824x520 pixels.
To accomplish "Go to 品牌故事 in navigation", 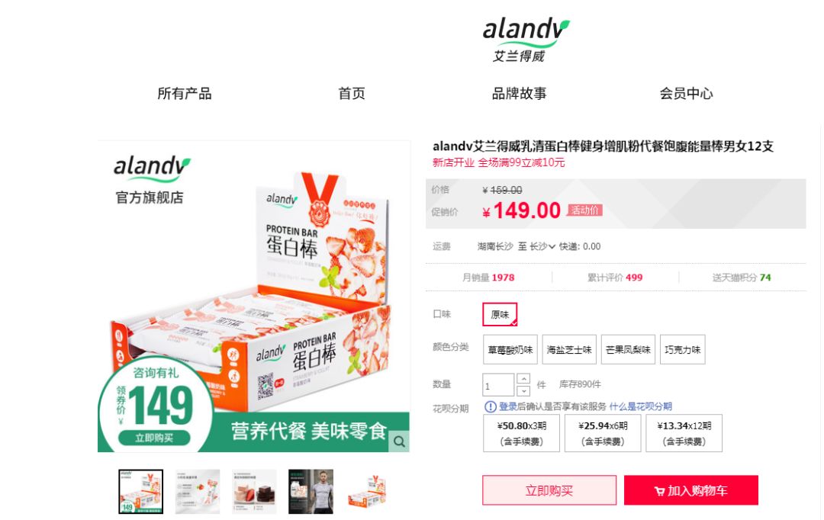I will point(520,94).
